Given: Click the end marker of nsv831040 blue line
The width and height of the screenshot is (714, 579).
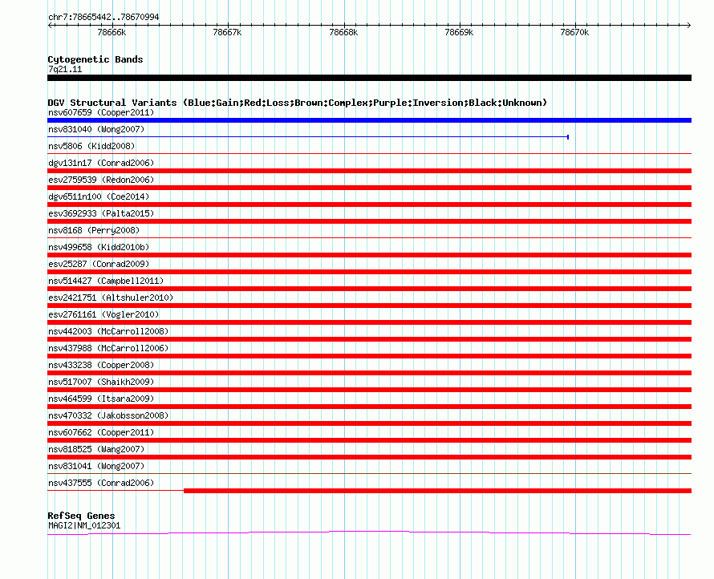Looking at the screenshot, I should 568,137.
